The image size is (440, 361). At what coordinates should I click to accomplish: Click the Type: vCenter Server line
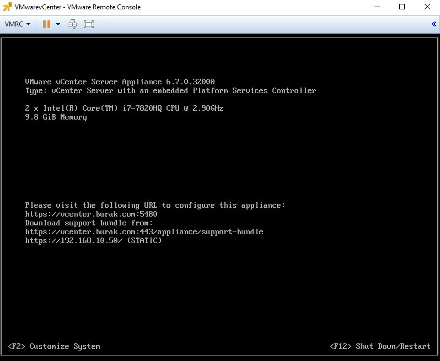click(x=170, y=90)
